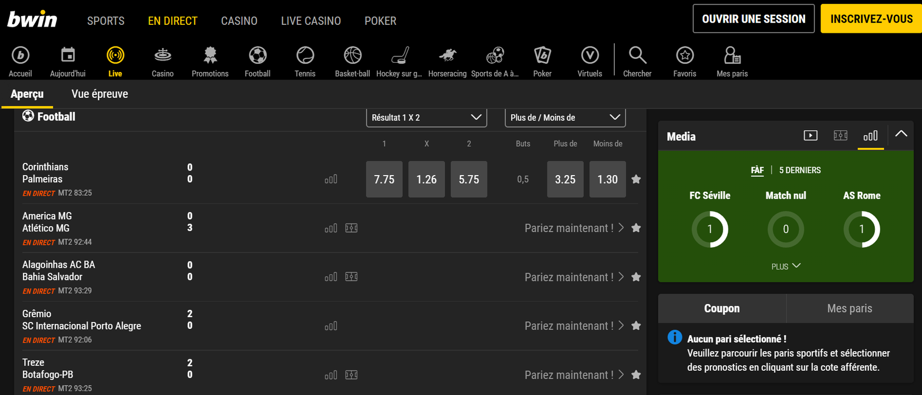Show video stream in Media panel
This screenshot has width=922, height=395.
810,135
